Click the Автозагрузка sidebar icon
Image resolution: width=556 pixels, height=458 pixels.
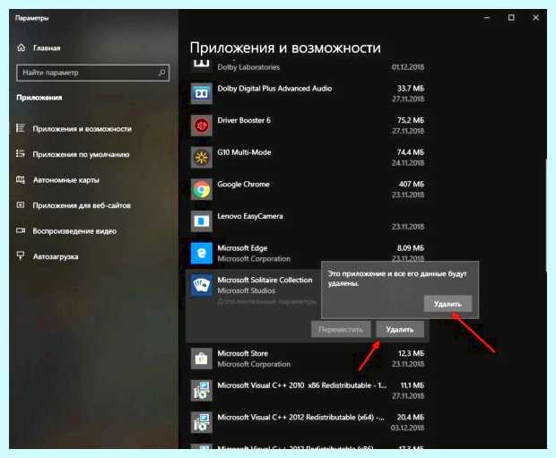[x=21, y=256]
